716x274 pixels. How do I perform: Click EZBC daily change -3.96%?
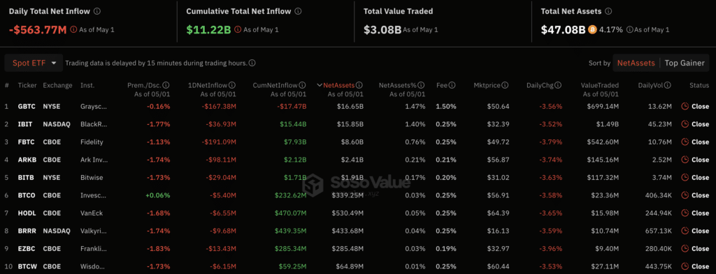[551, 248]
